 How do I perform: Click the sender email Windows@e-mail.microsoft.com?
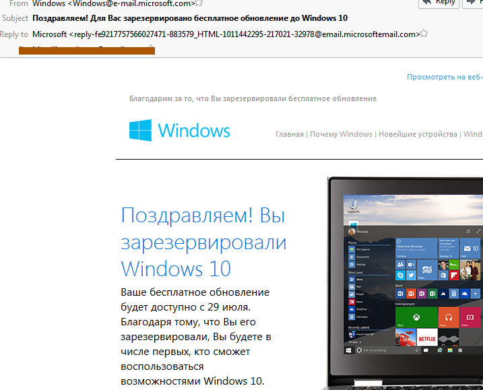tap(131, 3)
